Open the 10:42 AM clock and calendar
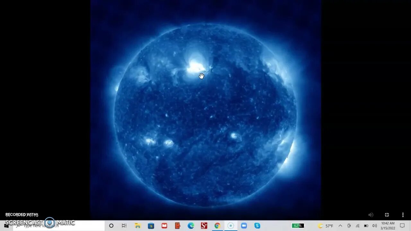The image size is (411, 231). (388, 226)
